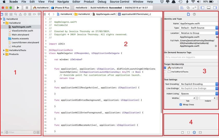Open the Symbol navigator
The image size is (219, 138).
(11, 14)
